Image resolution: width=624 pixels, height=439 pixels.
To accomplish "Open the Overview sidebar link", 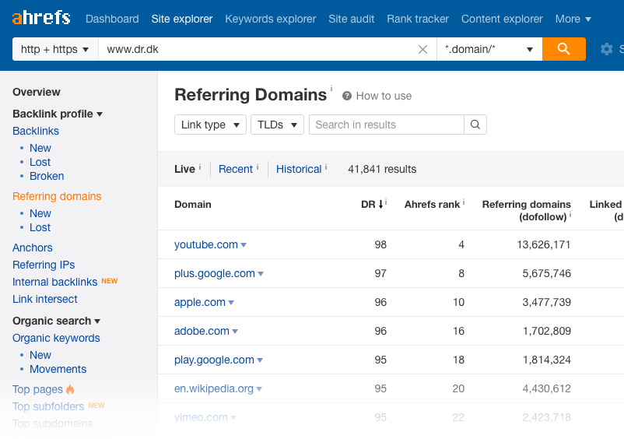I will point(37,92).
